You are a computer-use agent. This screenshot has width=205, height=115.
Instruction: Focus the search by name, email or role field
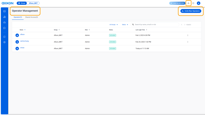coord(155,24)
